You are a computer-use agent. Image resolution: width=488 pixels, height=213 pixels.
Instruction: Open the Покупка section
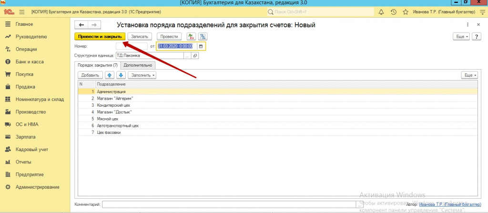(24, 74)
